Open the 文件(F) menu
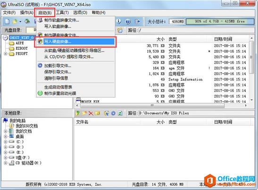The width and height of the screenshot is (258, 190). pyautogui.click(x=9, y=13)
